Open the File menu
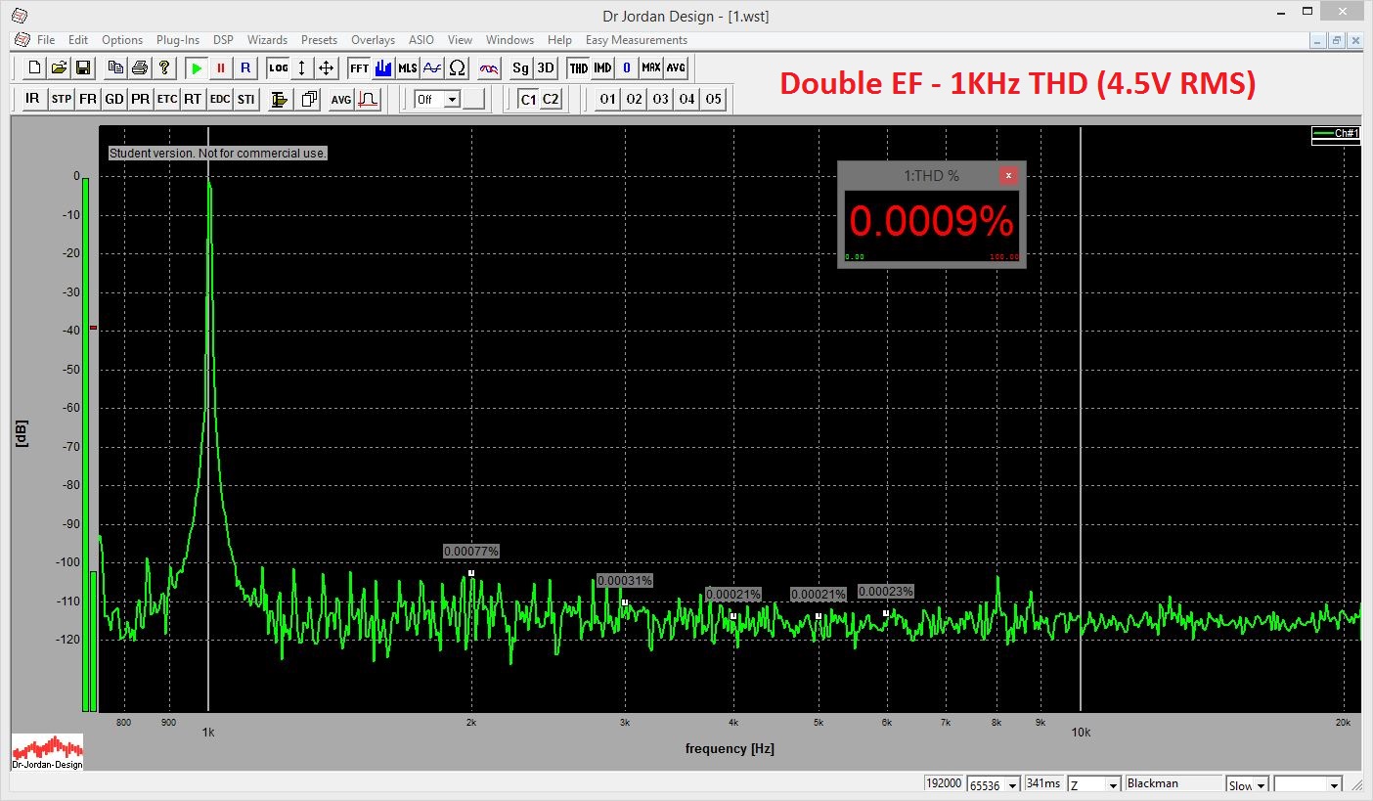Viewport: 1373px width, 801px height. point(46,40)
